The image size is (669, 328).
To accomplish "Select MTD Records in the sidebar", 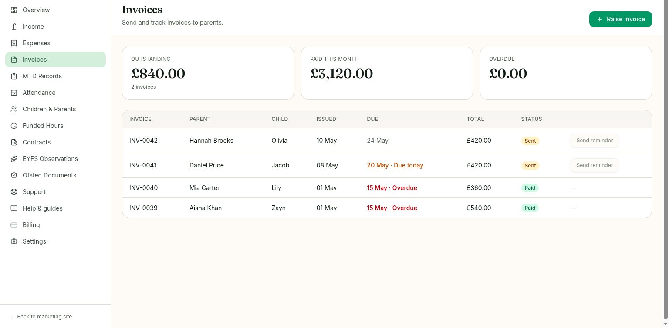I will coord(55,76).
